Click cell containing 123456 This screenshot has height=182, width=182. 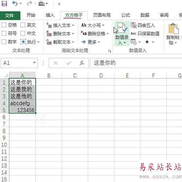coord(22,110)
